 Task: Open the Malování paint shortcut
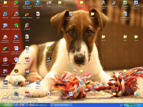114,4
